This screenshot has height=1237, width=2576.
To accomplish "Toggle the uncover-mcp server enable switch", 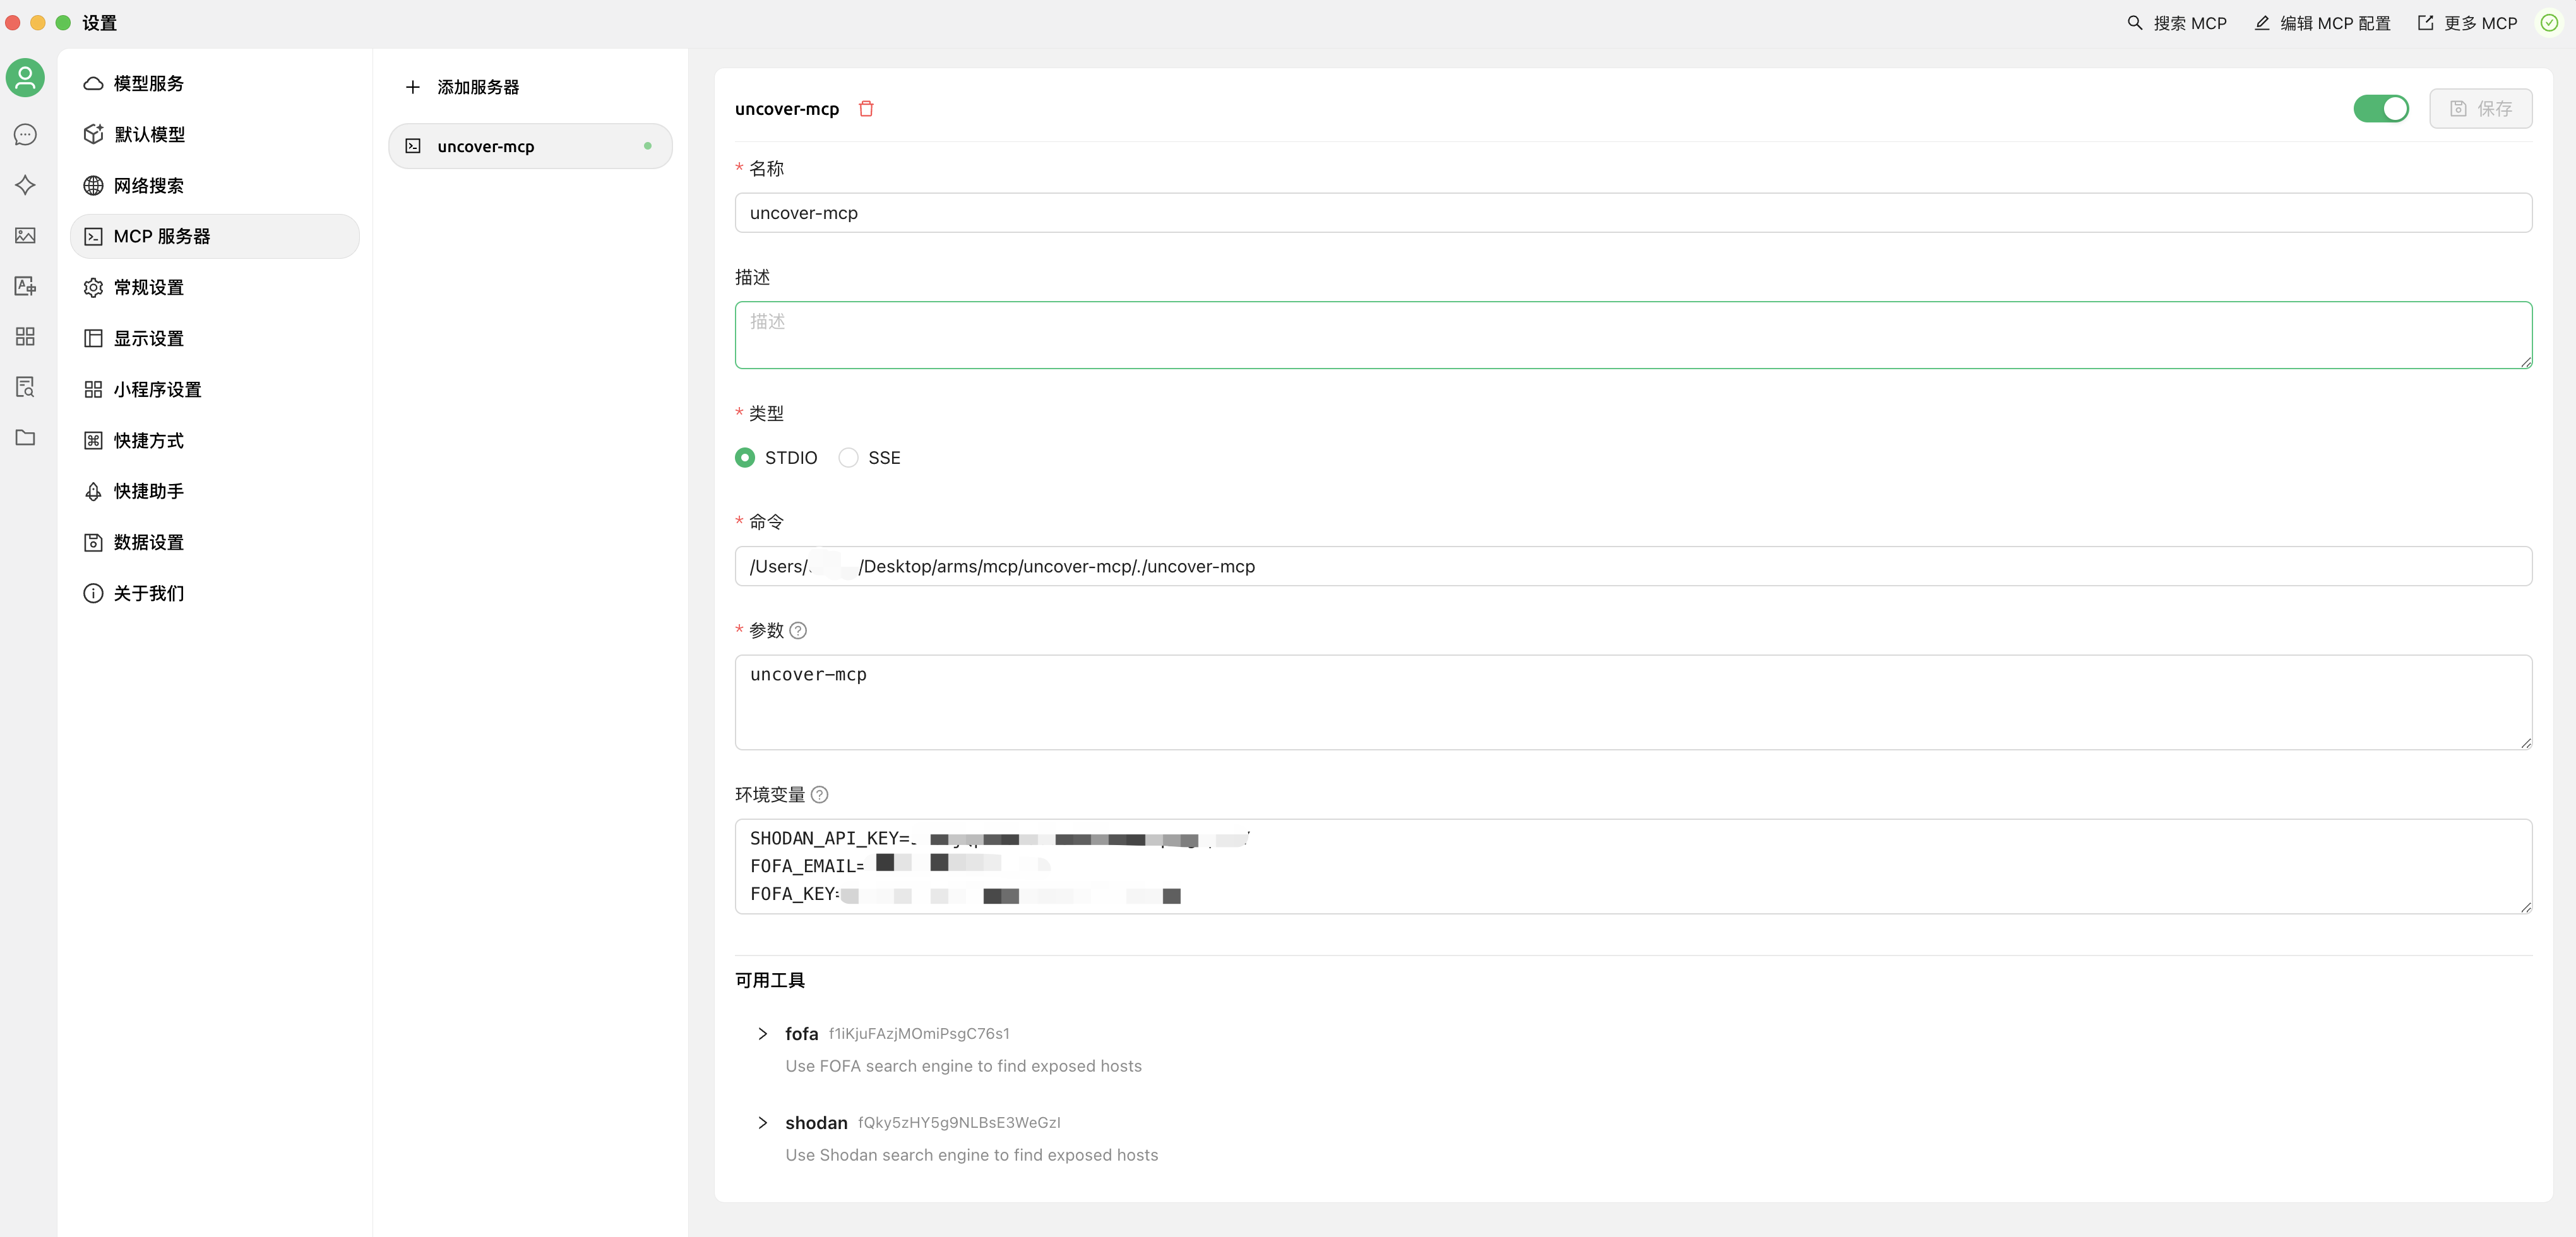I will point(2381,109).
